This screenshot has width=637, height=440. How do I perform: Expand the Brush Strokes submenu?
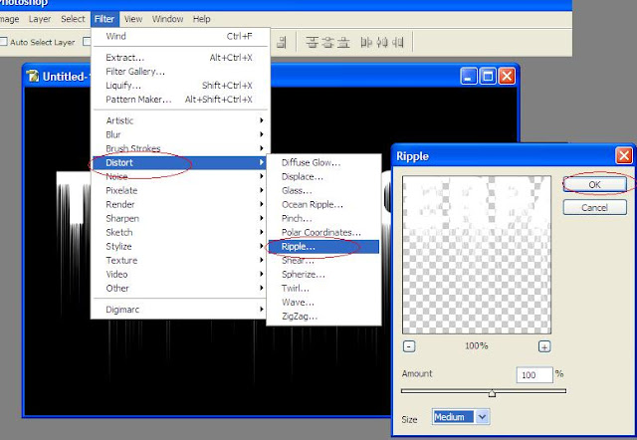(179, 148)
